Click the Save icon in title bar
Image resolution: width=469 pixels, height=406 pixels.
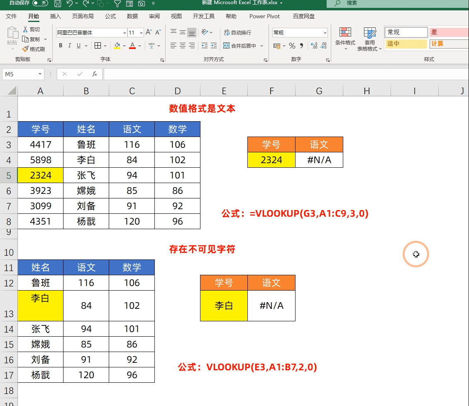[58, 4]
